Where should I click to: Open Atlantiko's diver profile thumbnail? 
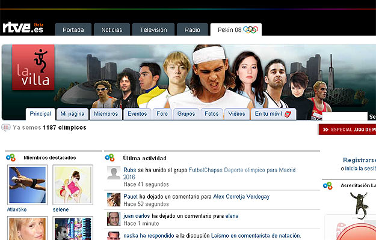pyautogui.click(x=27, y=185)
